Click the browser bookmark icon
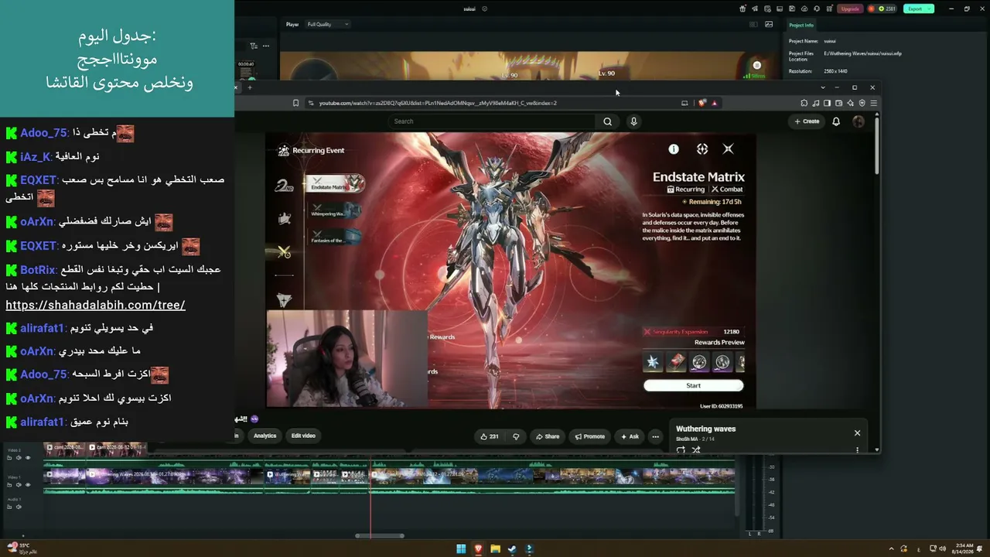 (x=295, y=103)
